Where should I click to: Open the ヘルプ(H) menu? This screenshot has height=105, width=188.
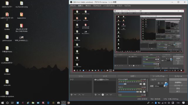127,6
